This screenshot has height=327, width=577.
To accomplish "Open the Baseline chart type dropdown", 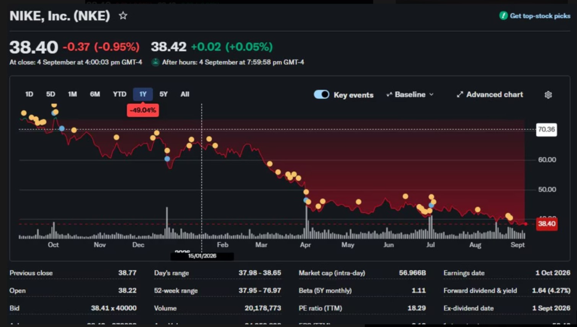I will point(410,95).
